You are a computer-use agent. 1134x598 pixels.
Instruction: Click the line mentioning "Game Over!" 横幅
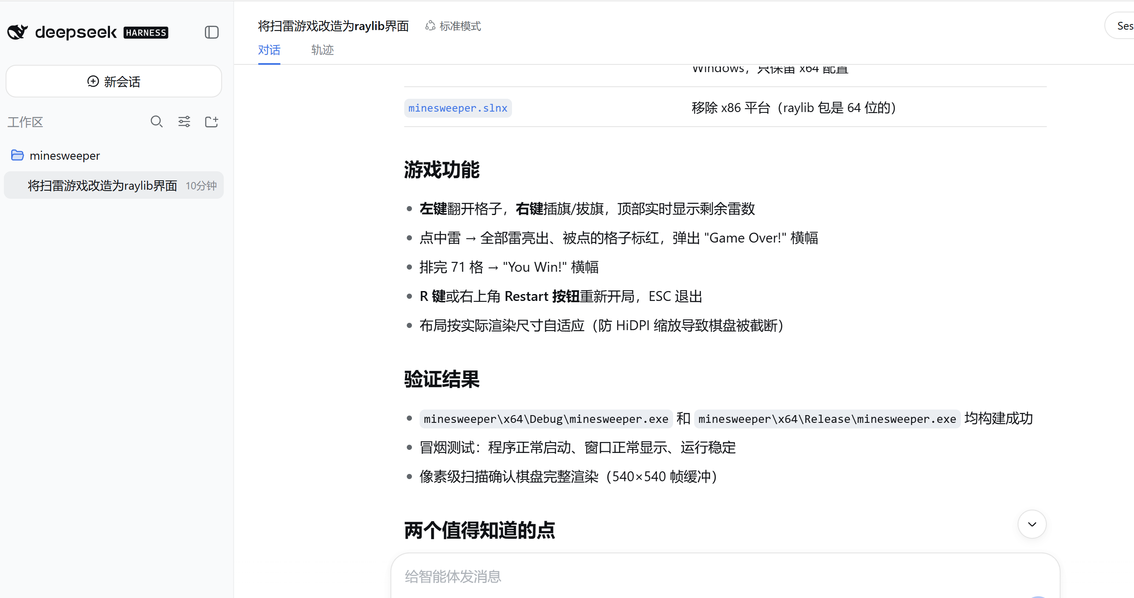[619, 238]
